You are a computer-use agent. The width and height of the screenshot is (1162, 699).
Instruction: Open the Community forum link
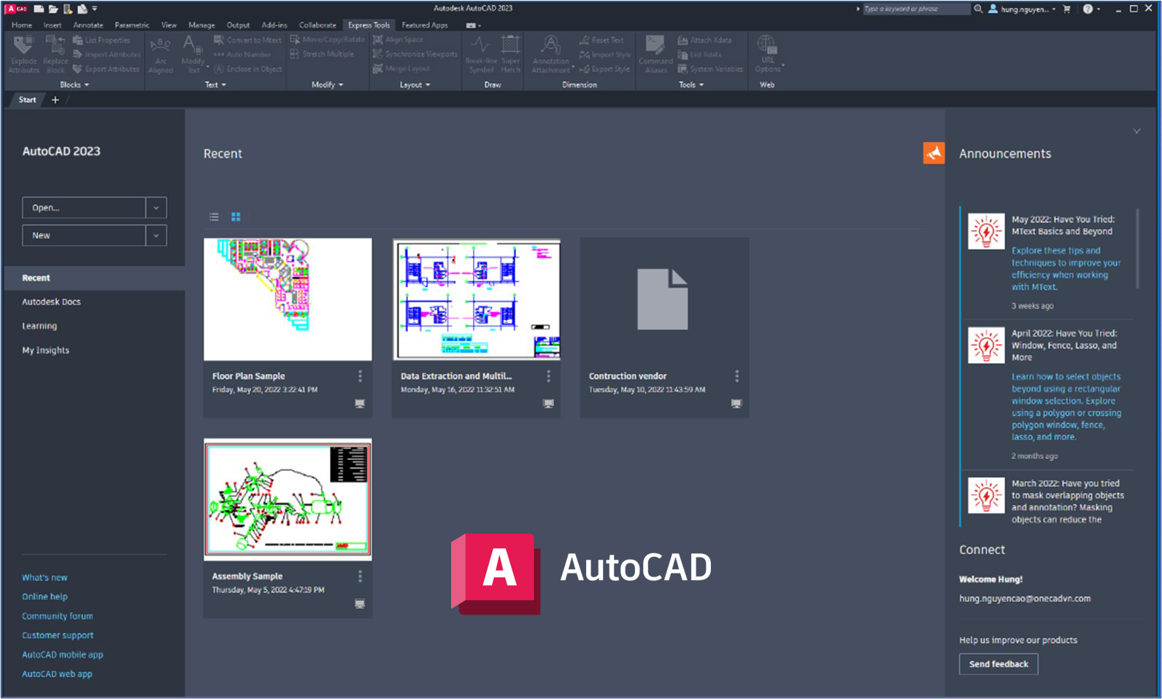pyautogui.click(x=58, y=616)
